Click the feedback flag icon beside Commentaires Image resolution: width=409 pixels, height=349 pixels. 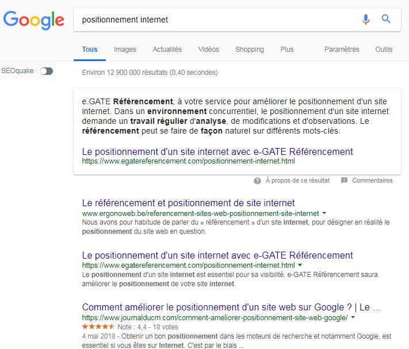click(344, 180)
